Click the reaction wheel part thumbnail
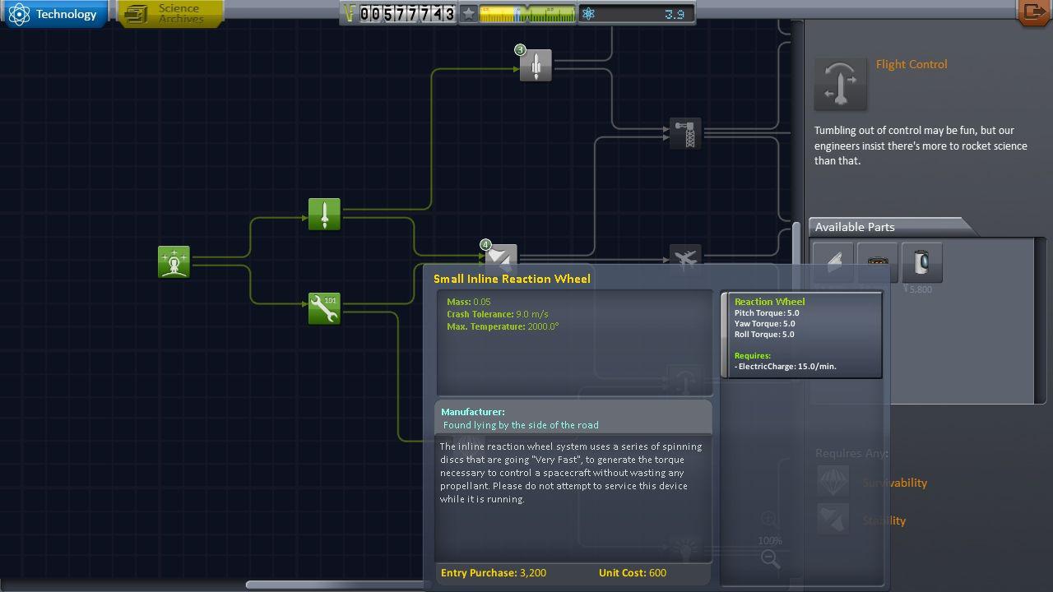Screen dimensions: 1053x592 (x=877, y=262)
